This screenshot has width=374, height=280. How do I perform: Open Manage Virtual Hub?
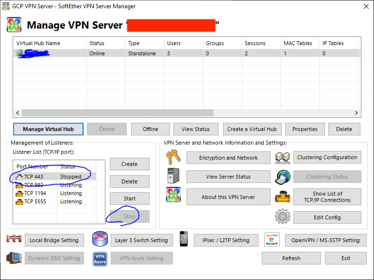point(48,129)
